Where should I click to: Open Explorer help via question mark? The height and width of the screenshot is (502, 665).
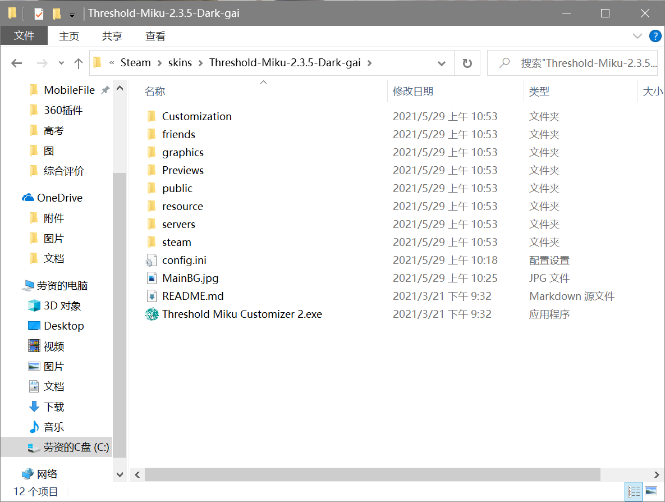coord(655,36)
